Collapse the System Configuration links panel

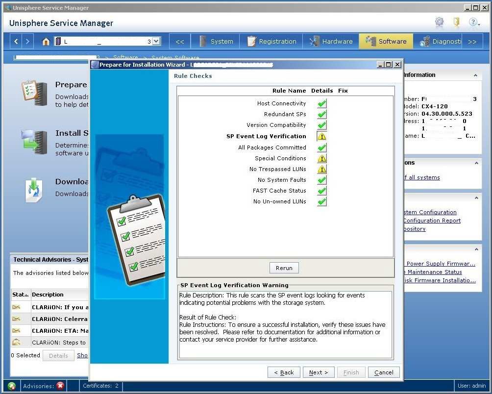click(x=476, y=198)
